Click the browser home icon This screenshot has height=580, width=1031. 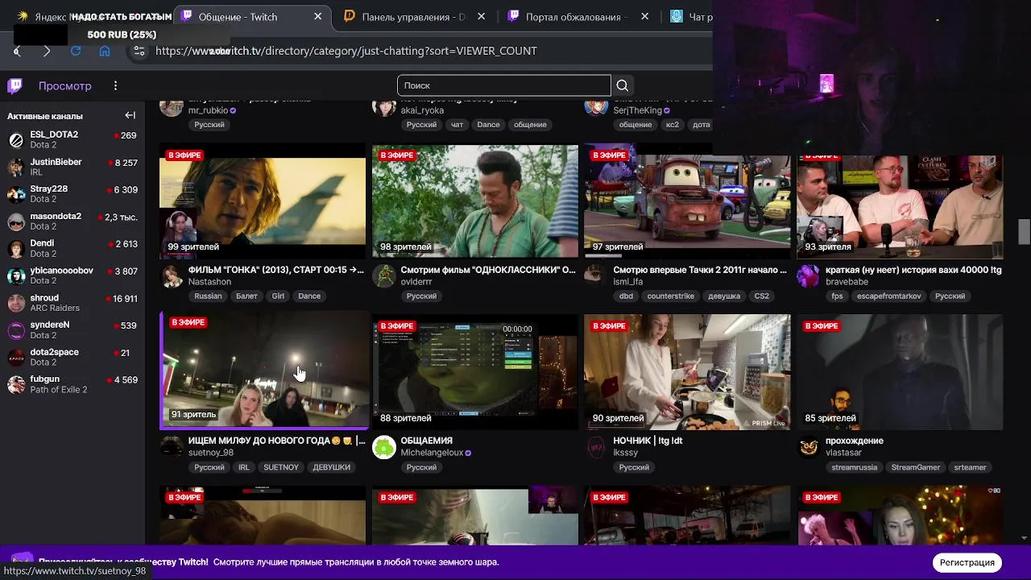105,51
